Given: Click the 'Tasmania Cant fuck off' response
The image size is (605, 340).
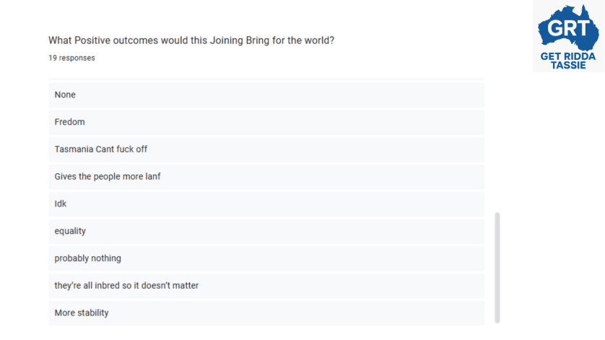Looking at the screenshot, I should (x=266, y=149).
